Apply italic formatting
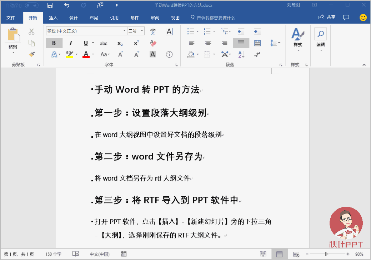The width and height of the screenshot is (371, 260). click(71, 43)
